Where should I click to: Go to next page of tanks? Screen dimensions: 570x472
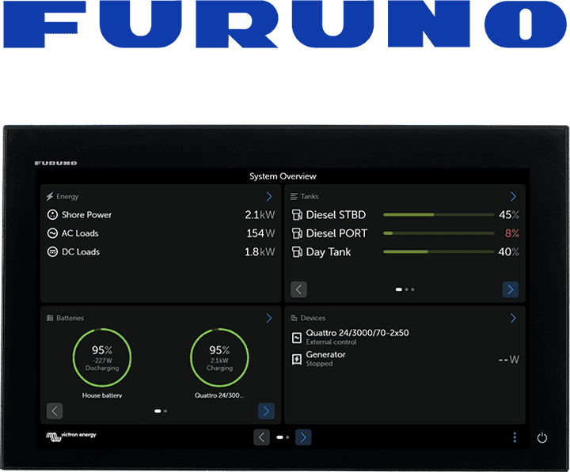511,289
